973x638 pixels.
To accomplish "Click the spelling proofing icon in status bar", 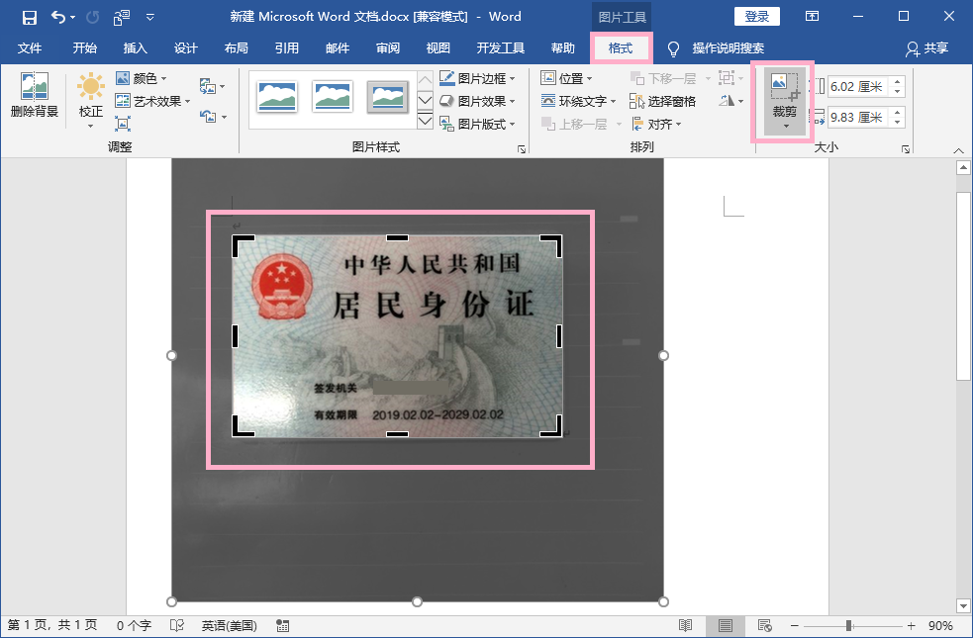I will point(177,625).
